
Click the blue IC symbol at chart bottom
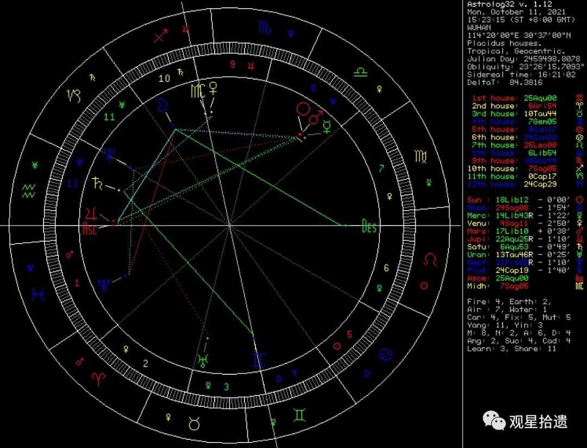259,360
